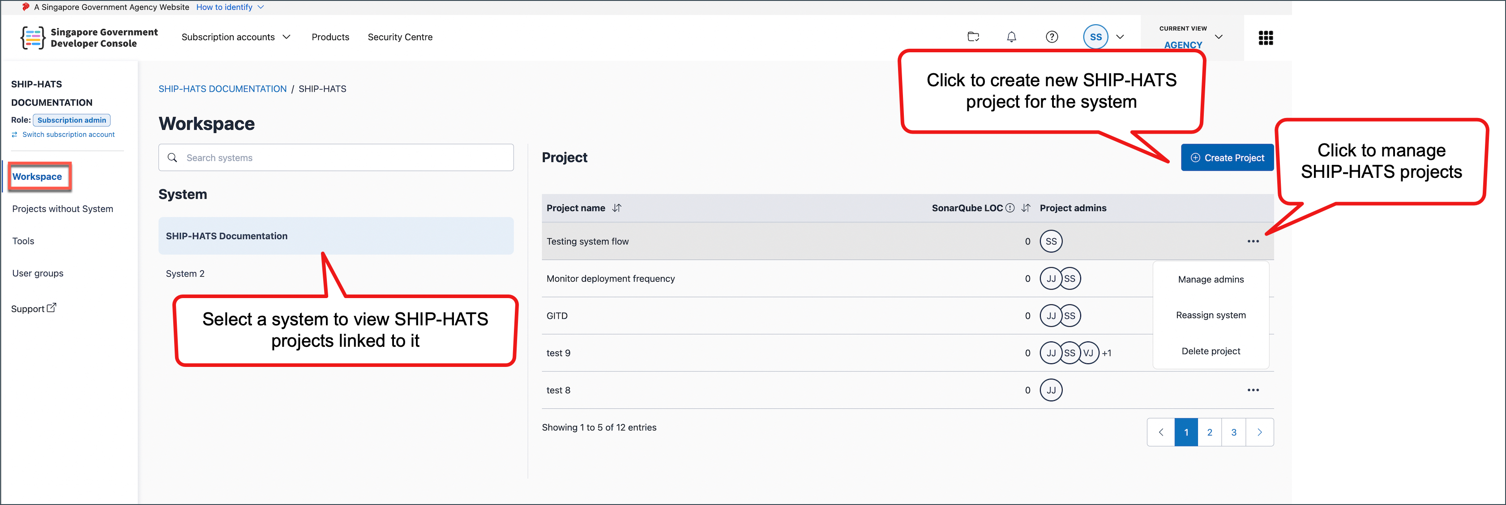This screenshot has height=505, width=1506.
Task: Click JJ avatar in Monitor deployment frequency row
Action: (x=1051, y=278)
